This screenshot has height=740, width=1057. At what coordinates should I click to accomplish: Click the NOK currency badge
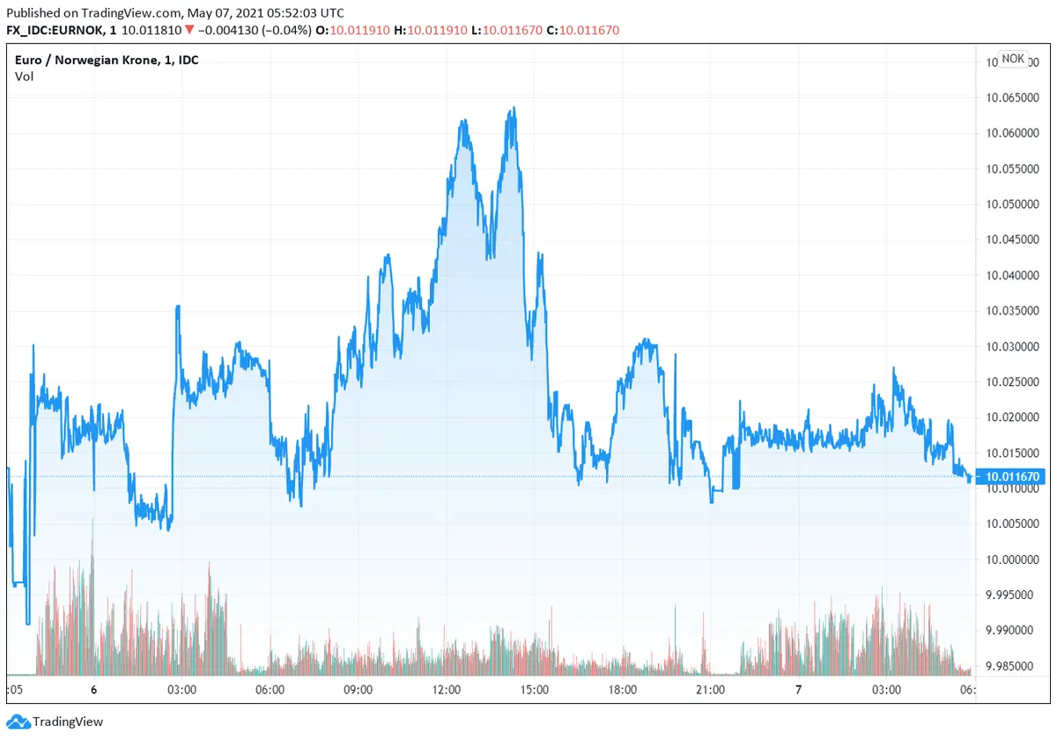1013,59
